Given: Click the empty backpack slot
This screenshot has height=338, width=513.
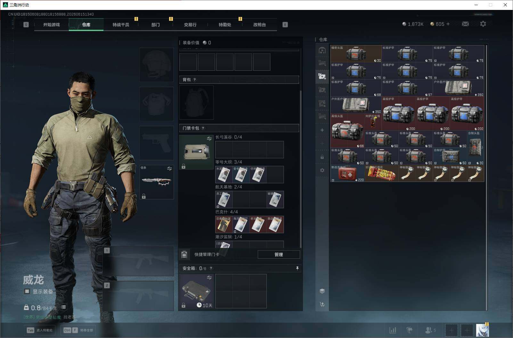Looking at the screenshot, I should coord(196,102).
